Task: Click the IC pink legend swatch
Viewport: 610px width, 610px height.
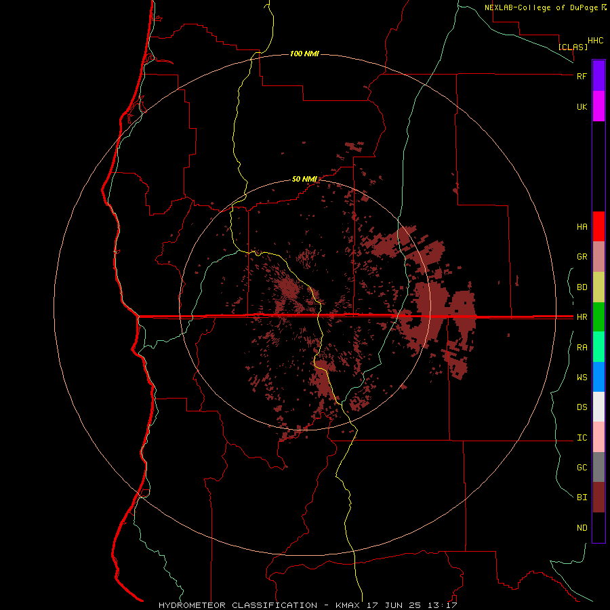Action: [598, 437]
